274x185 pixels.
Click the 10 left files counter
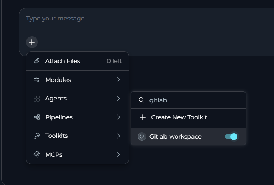click(113, 61)
